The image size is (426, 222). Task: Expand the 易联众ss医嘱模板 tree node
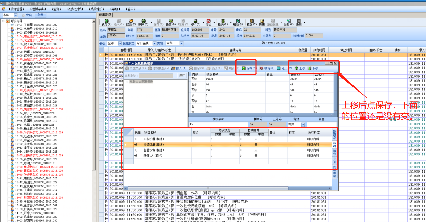coord(127,82)
